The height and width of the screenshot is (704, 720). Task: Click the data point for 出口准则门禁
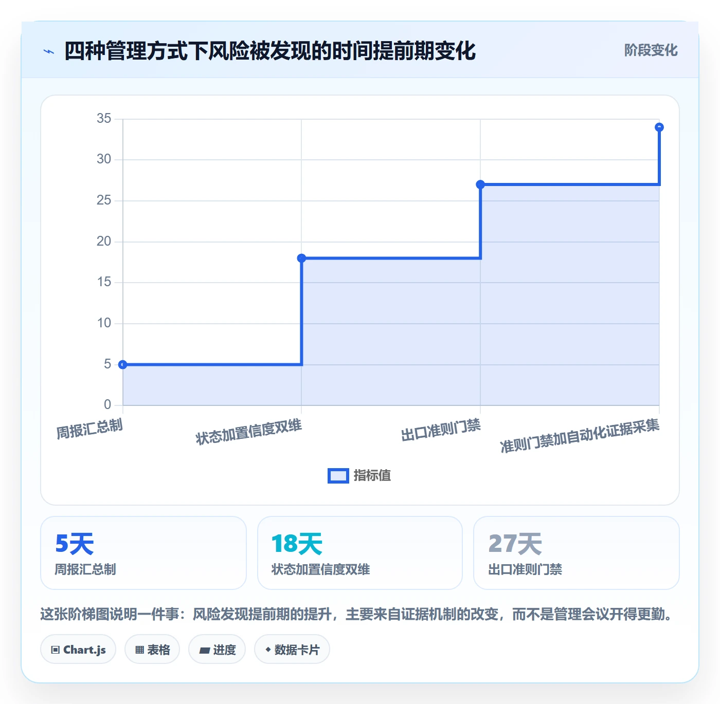480,184
